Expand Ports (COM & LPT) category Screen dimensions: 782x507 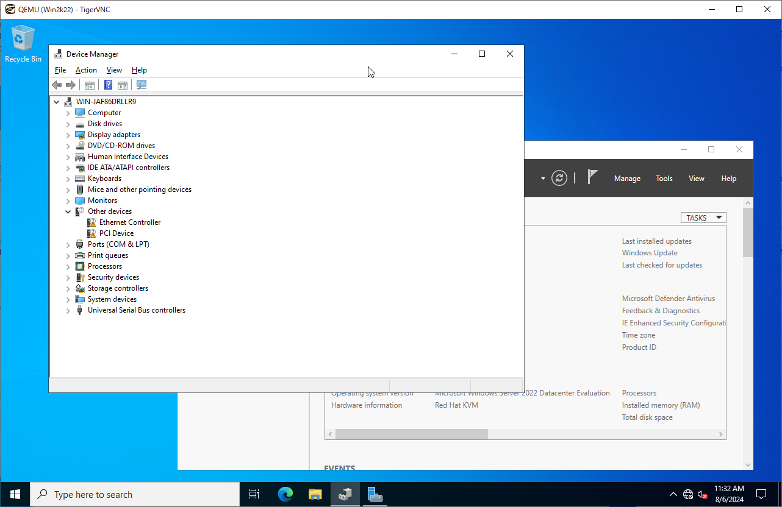coord(68,244)
